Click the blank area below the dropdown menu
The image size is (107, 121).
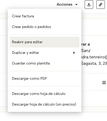coord(53,117)
